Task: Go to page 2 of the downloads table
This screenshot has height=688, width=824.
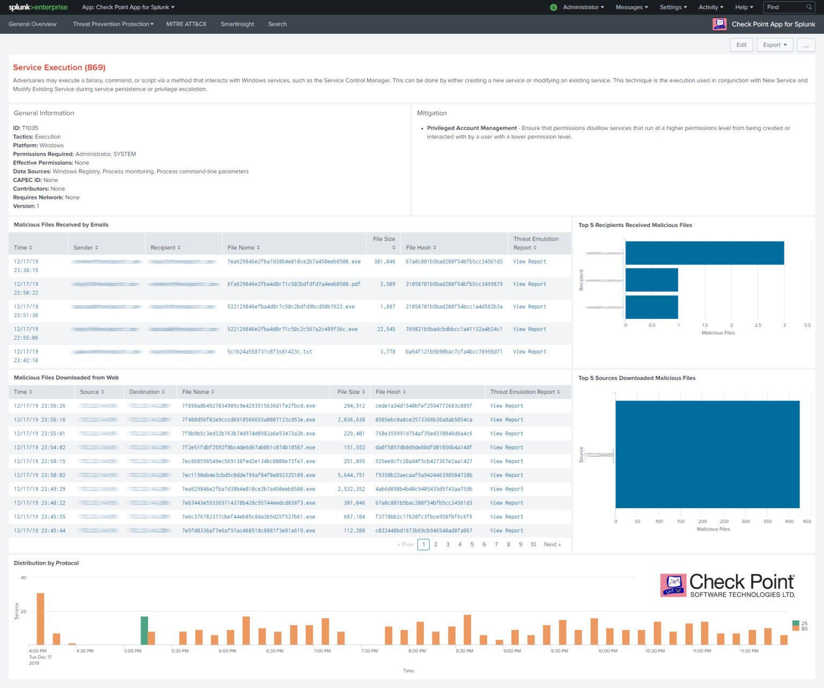Action: (x=436, y=544)
